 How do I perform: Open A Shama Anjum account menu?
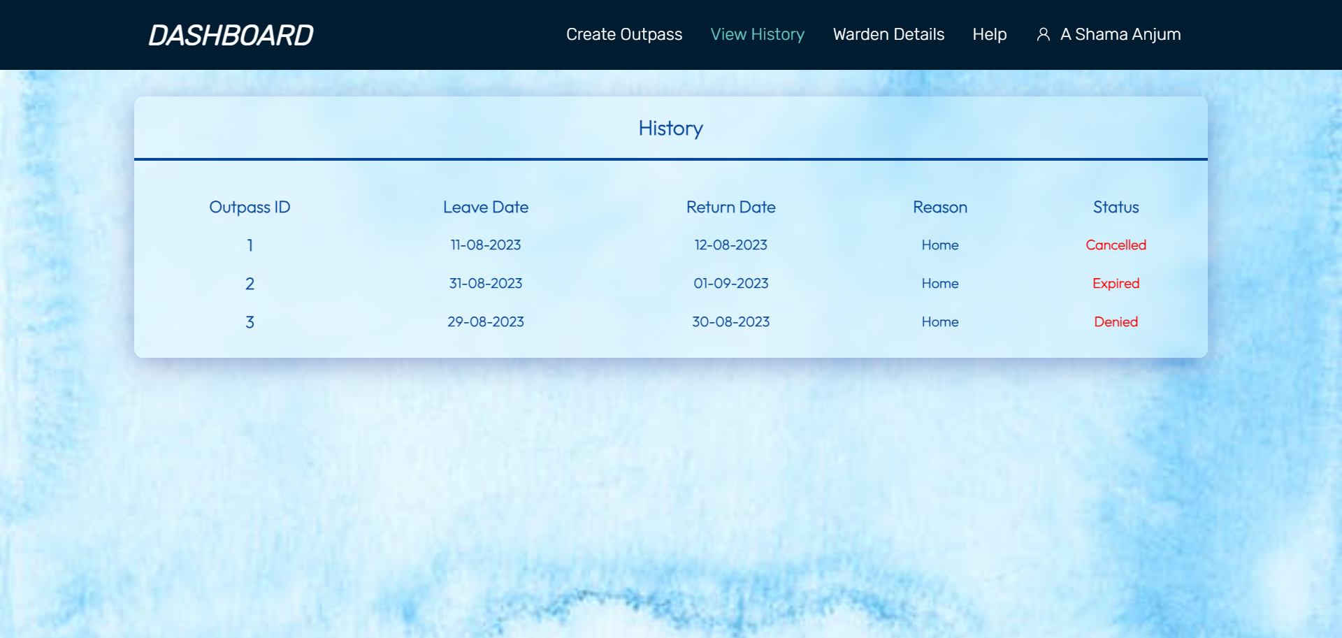click(1119, 34)
